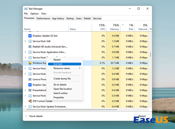The image size is (175, 129).
Task: Switch to the Details tab
Action: click(87, 18)
